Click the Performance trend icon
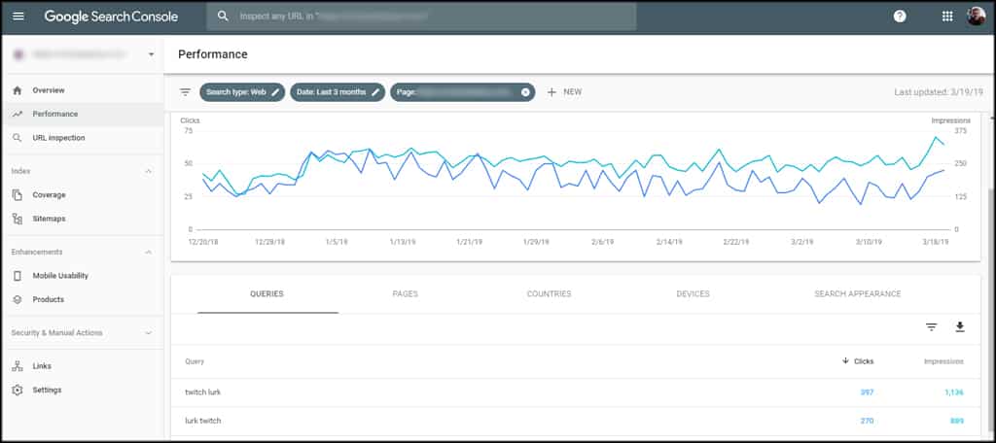The image size is (996, 443). coord(18,115)
